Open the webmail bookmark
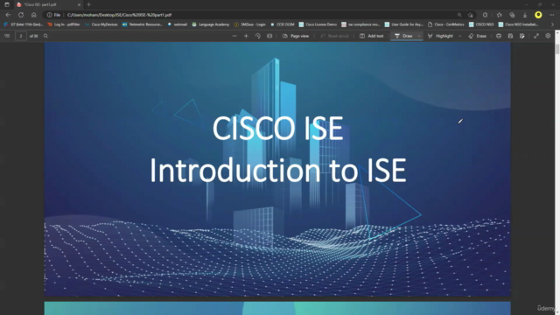 177,24
